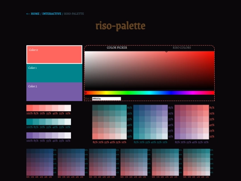241x181 pixels.
Task: Click the first three-color mix grid in bottom row
Action: point(40,162)
